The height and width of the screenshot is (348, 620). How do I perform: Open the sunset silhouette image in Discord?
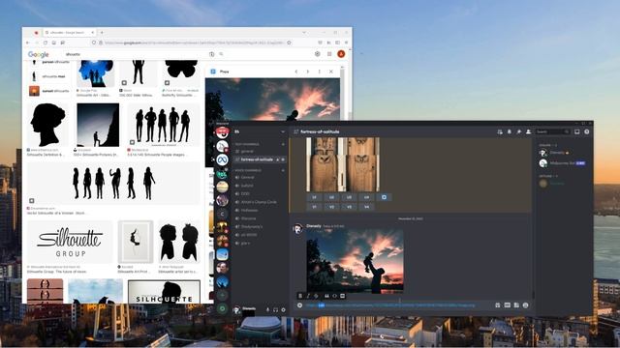[x=355, y=261]
